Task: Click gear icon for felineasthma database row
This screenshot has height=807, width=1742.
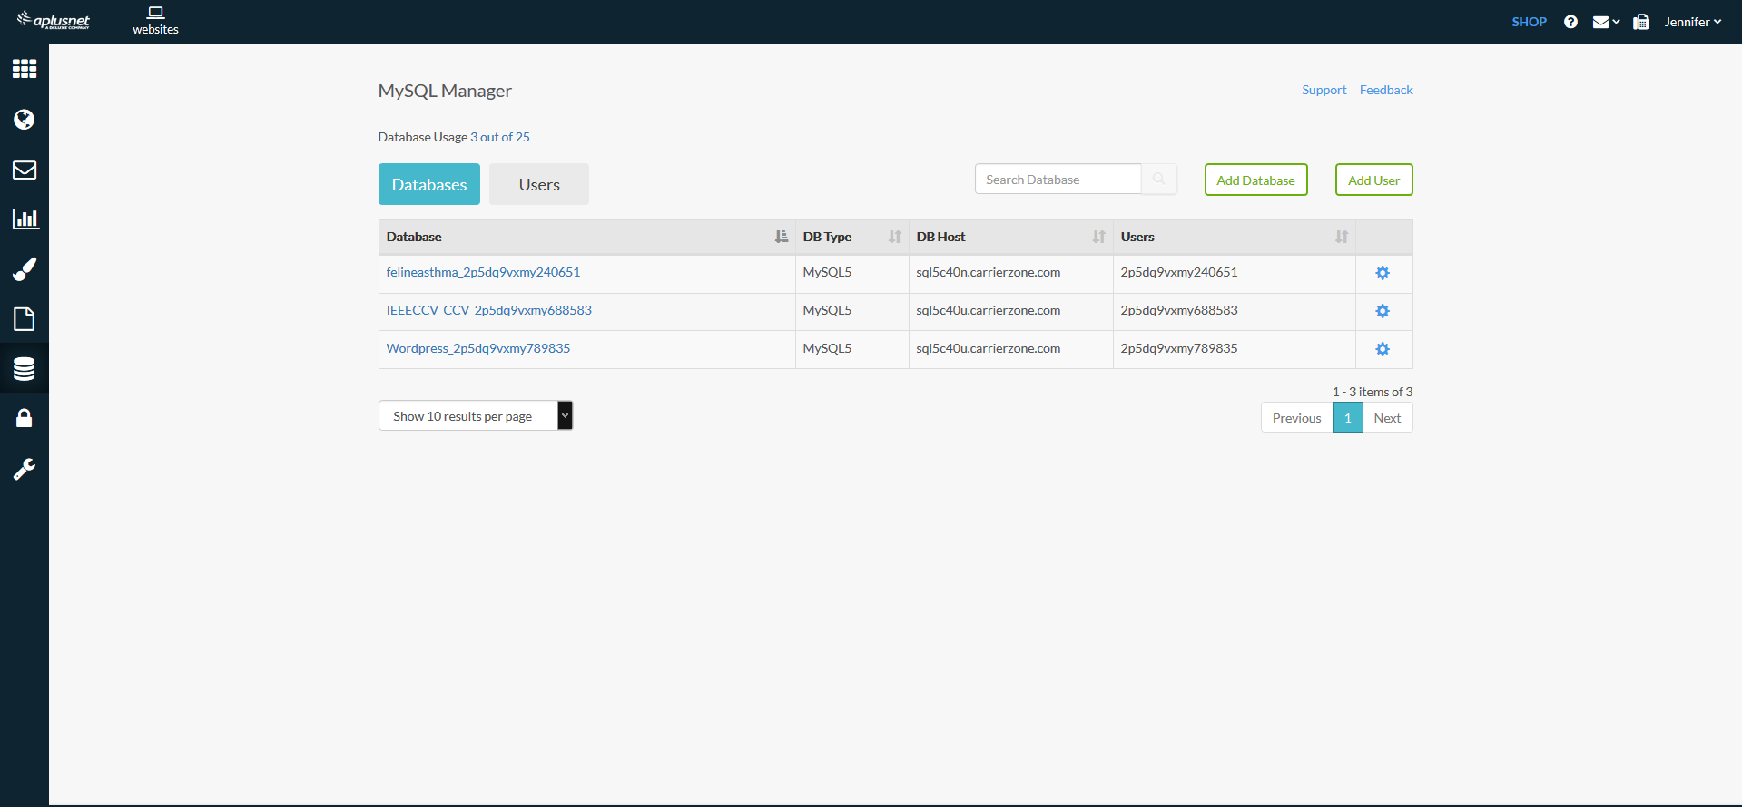Action: tap(1382, 273)
